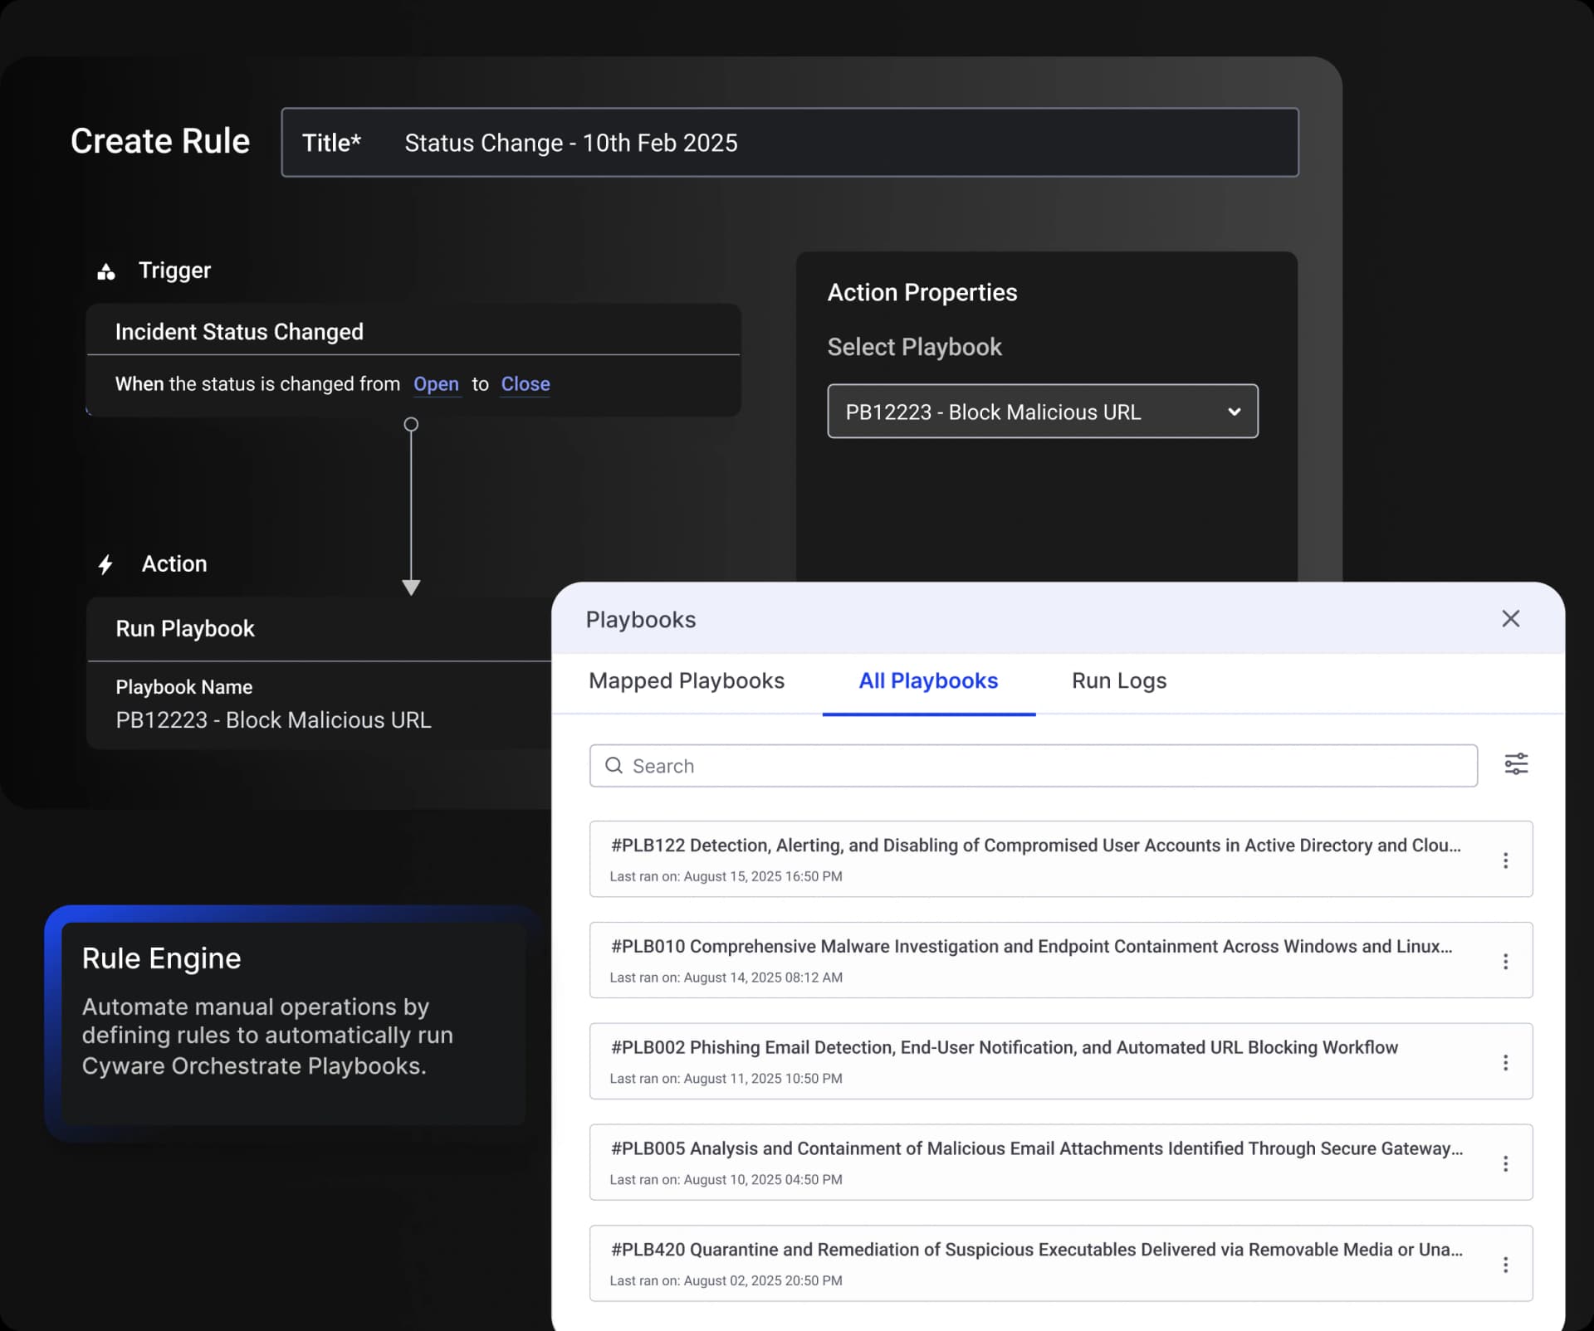Close the Playbooks dialog
Screen dimensions: 1594x1331
coord(1510,619)
